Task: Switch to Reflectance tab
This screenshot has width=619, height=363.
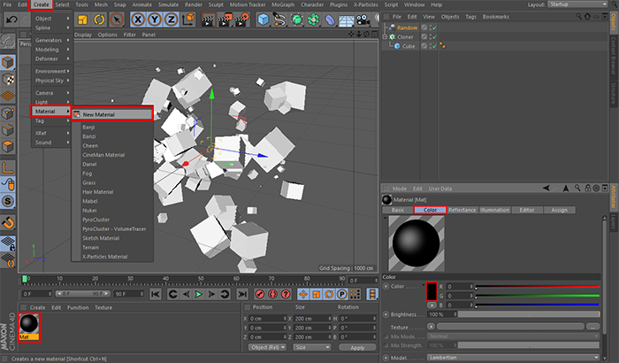Action: (462, 210)
